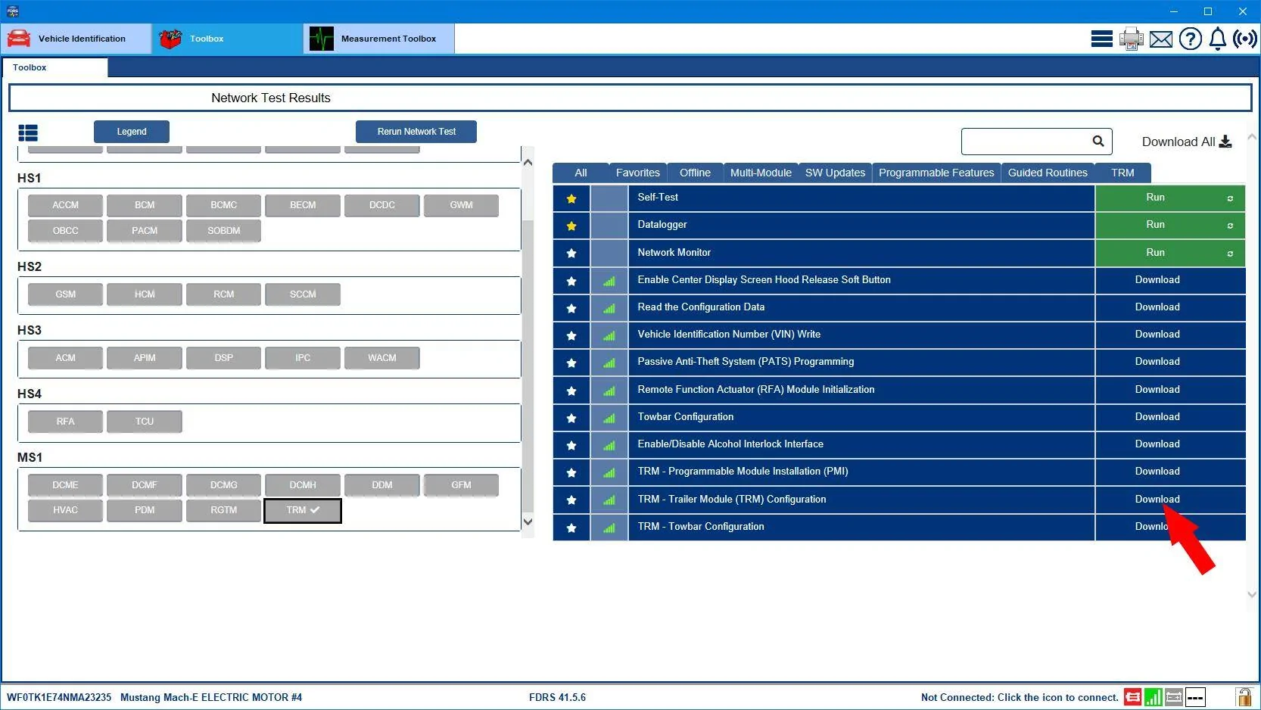The image size is (1261, 710).
Task: Open Measurement Toolbox tab
Action: [x=379, y=39]
